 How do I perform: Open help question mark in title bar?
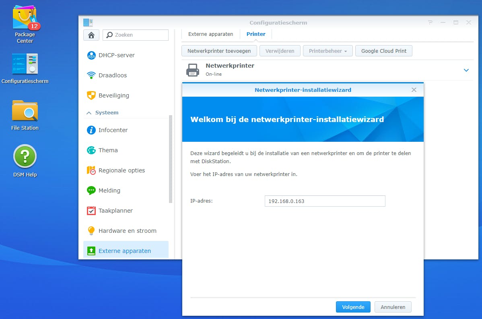click(430, 23)
